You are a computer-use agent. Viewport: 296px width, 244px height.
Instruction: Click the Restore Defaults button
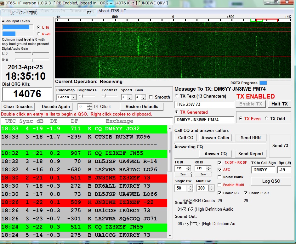point(142,107)
